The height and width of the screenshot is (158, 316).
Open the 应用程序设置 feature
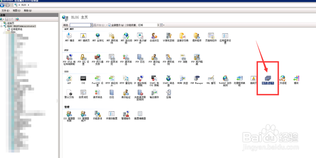225,38
